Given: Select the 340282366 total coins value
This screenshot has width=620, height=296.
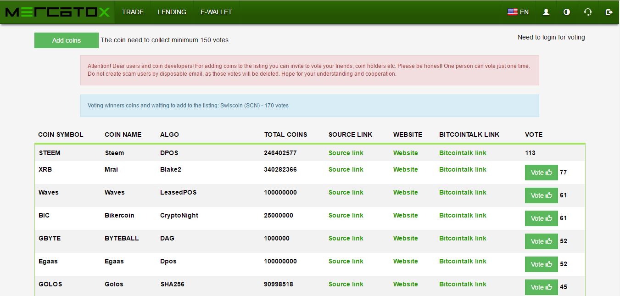Looking at the screenshot, I should point(280,169).
